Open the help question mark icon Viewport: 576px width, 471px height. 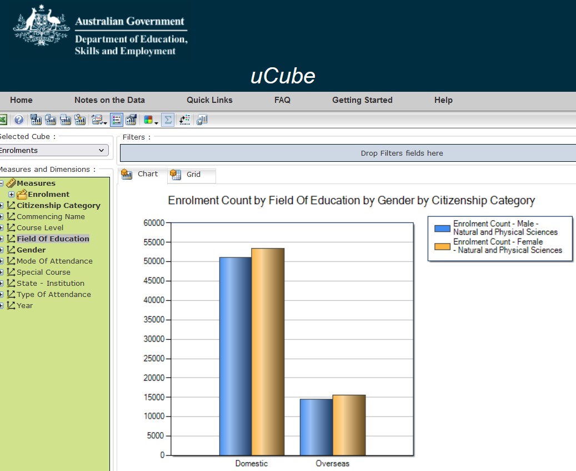coord(19,120)
